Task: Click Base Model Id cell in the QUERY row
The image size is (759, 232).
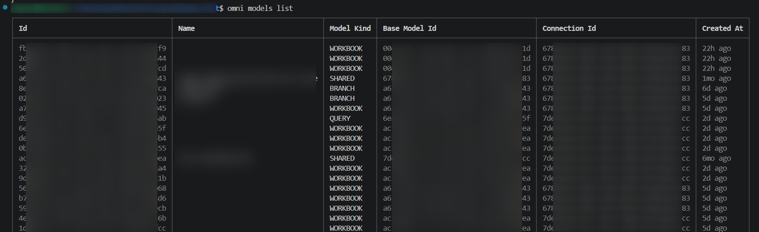Action: 457,118
